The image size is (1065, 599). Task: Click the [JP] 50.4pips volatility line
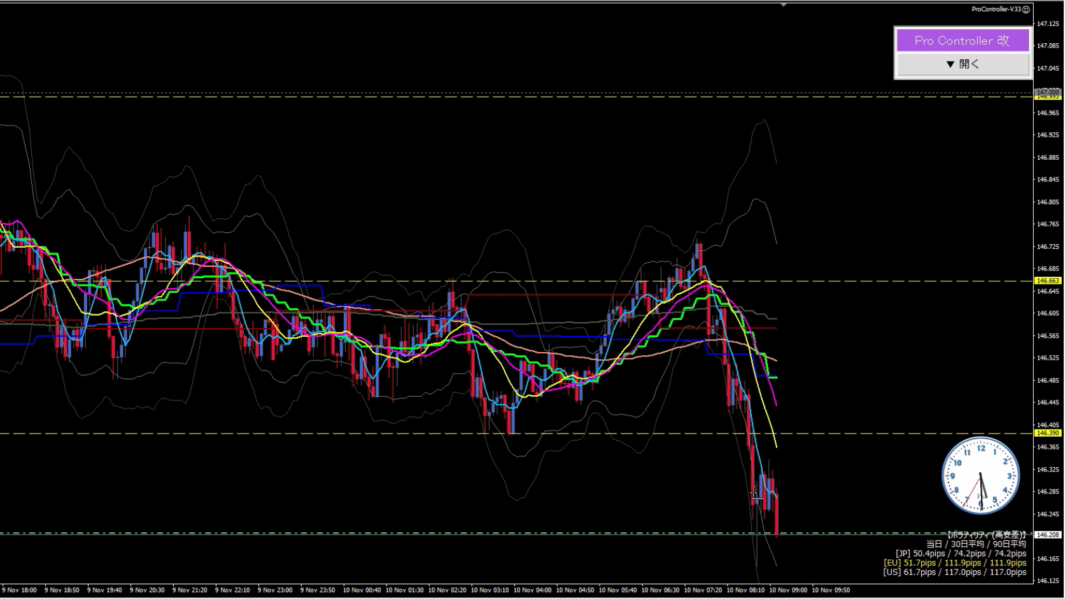pos(961,553)
